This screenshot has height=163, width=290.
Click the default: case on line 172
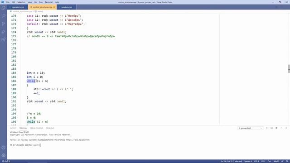(56, 24)
